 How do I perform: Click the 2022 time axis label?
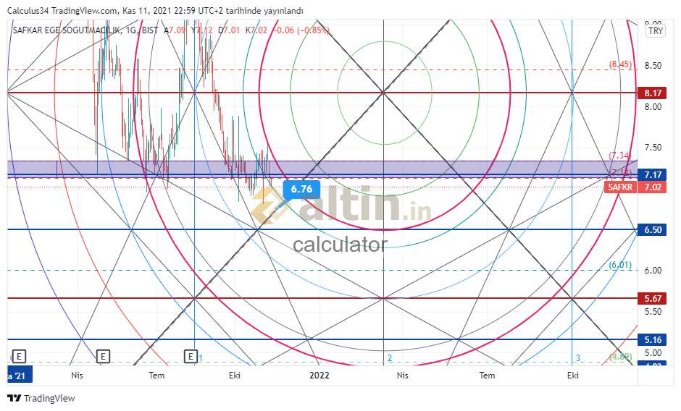point(319,376)
